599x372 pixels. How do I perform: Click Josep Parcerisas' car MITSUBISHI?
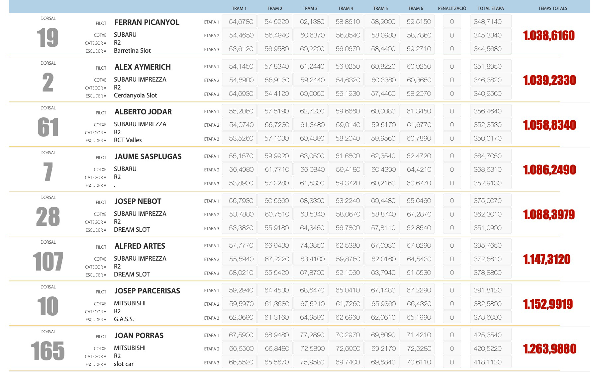pyautogui.click(x=130, y=303)
